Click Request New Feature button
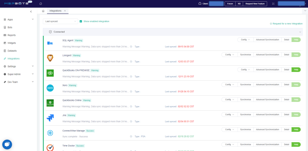308x151 pixels. [255, 4]
